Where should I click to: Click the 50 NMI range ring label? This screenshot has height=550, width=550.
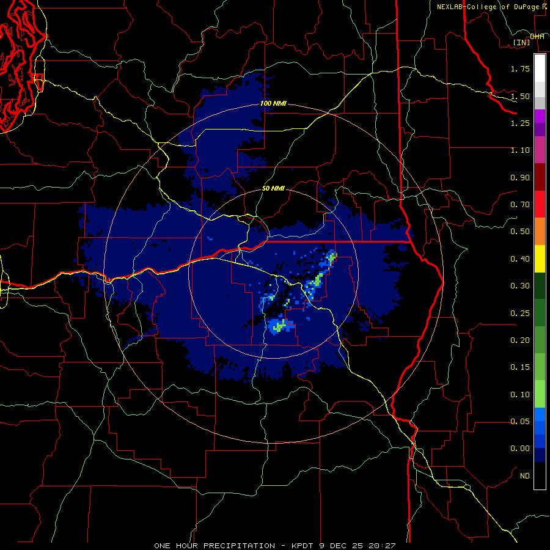coord(273,188)
